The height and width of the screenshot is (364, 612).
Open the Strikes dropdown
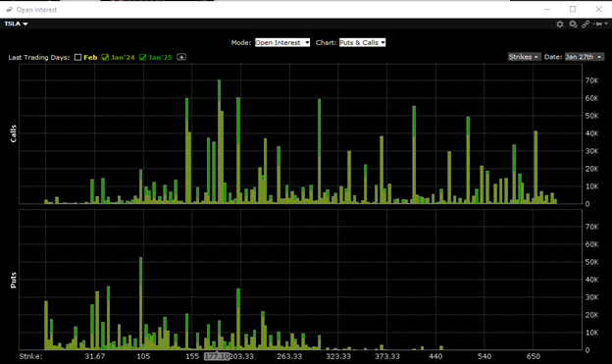[524, 57]
